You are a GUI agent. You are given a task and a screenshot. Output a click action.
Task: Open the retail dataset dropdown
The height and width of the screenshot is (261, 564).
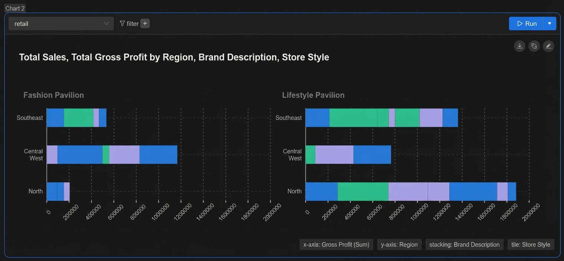click(61, 23)
